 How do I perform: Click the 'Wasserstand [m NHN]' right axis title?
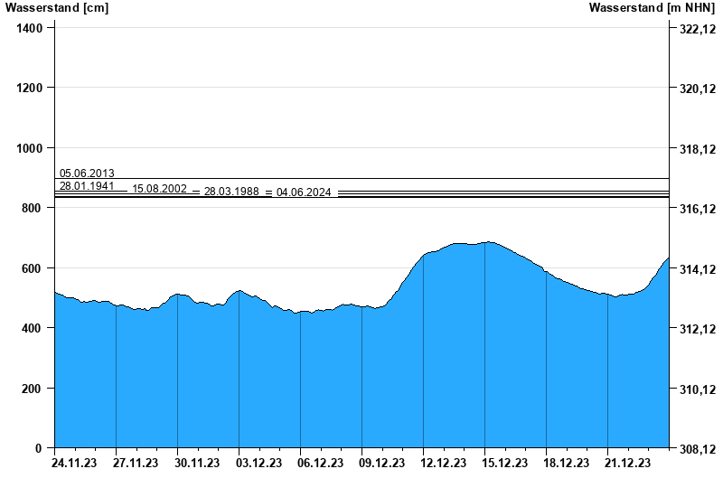tap(652, 8)
